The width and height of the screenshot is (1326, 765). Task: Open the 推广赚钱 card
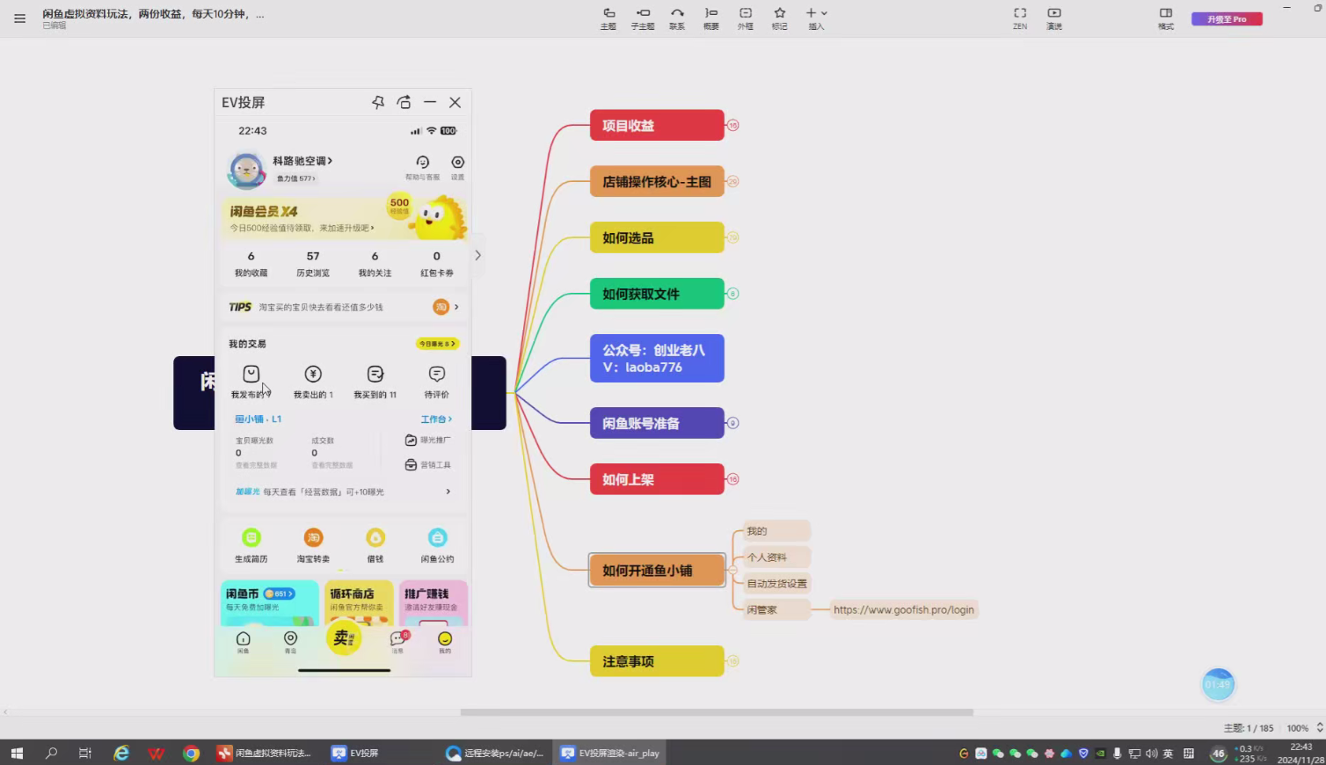coord(433,602)
